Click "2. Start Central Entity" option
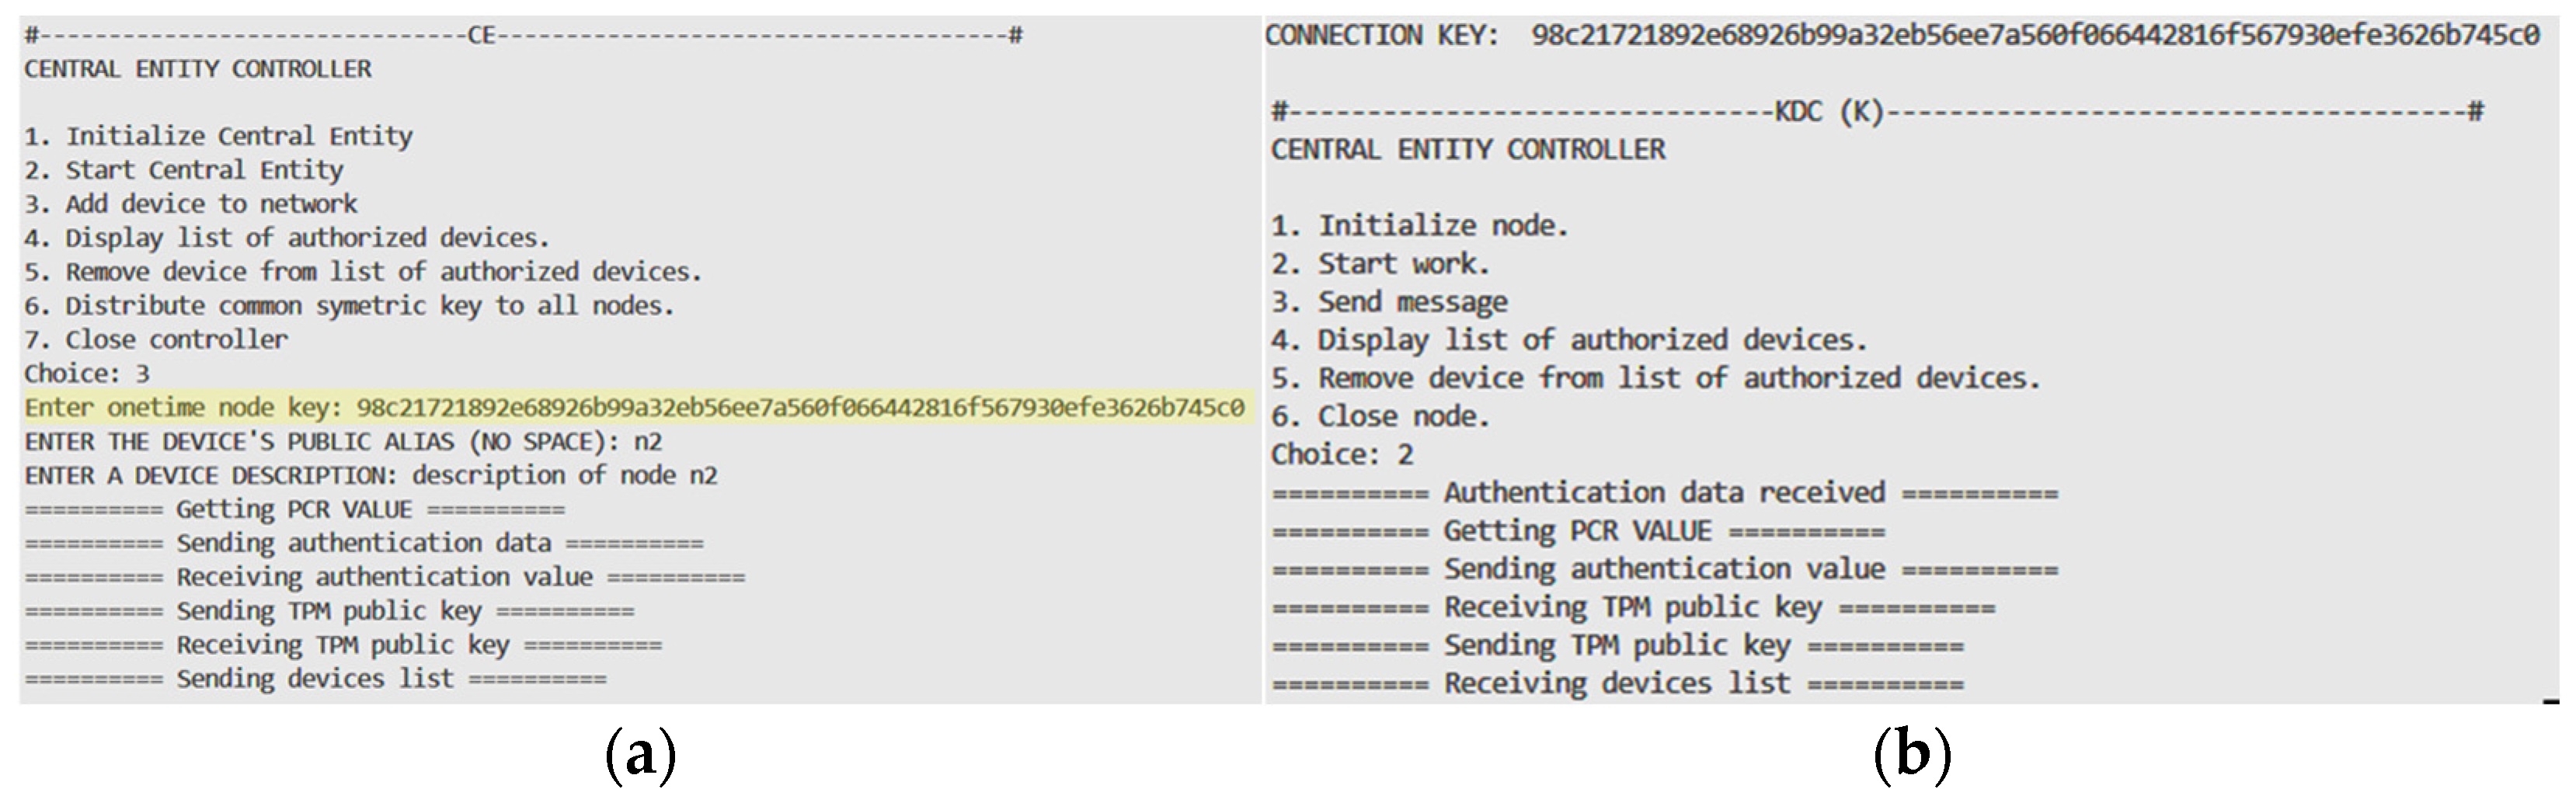Screen dimensions: 2576x796 click(x=184, y=170)
